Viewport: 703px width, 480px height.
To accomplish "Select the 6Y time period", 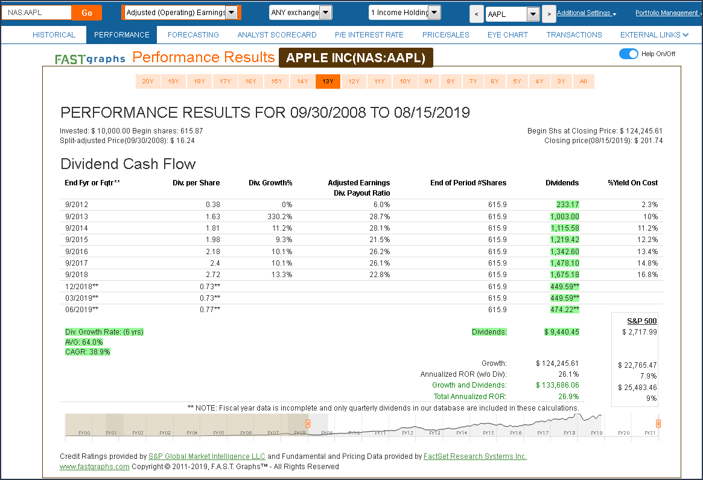I will [495, 81].
